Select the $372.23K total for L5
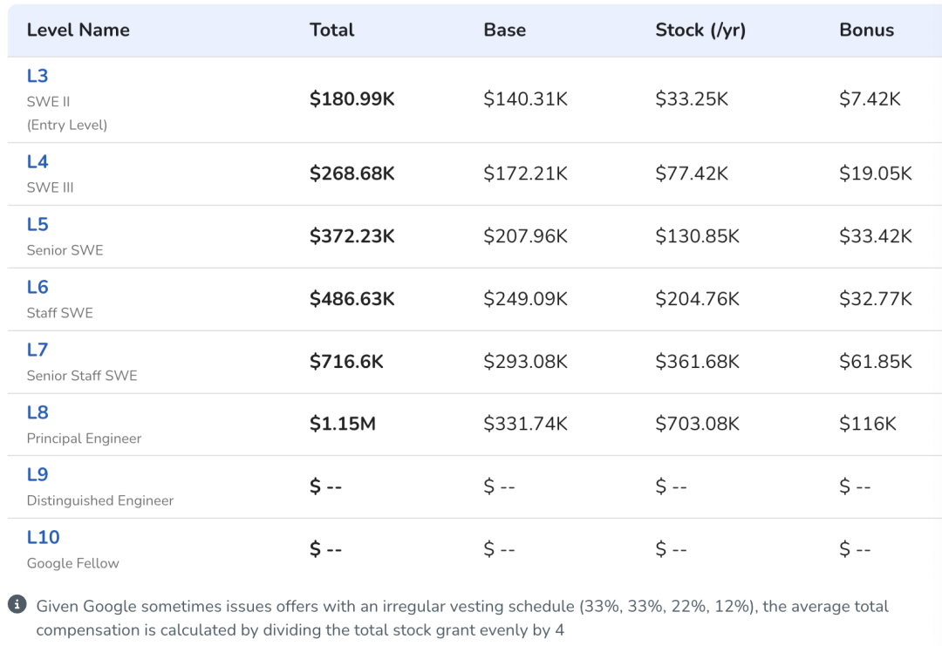This screenshot has width=942, height=646. click(x=352, y=236)
